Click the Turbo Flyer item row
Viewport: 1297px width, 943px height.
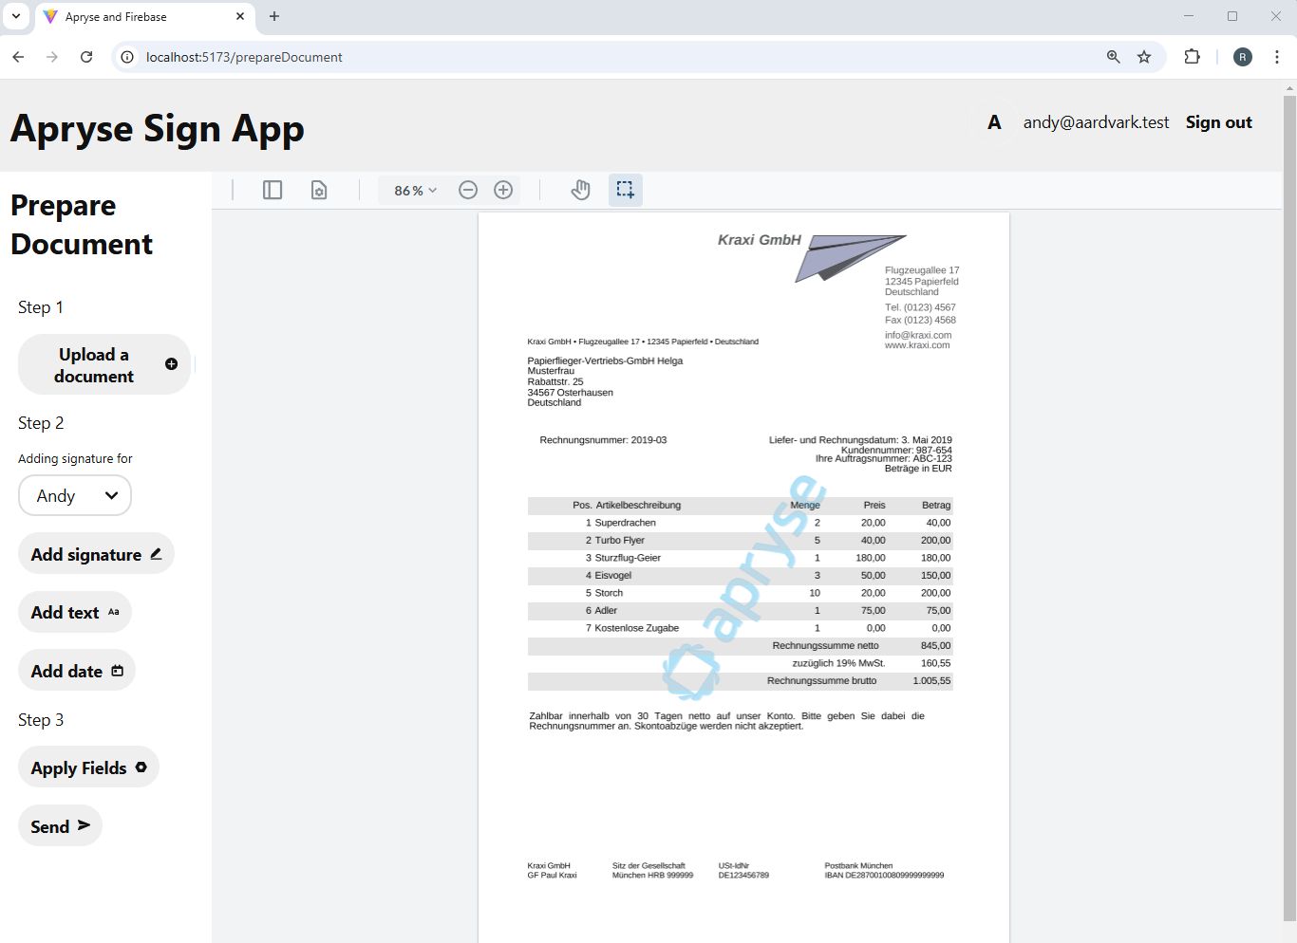741,540
